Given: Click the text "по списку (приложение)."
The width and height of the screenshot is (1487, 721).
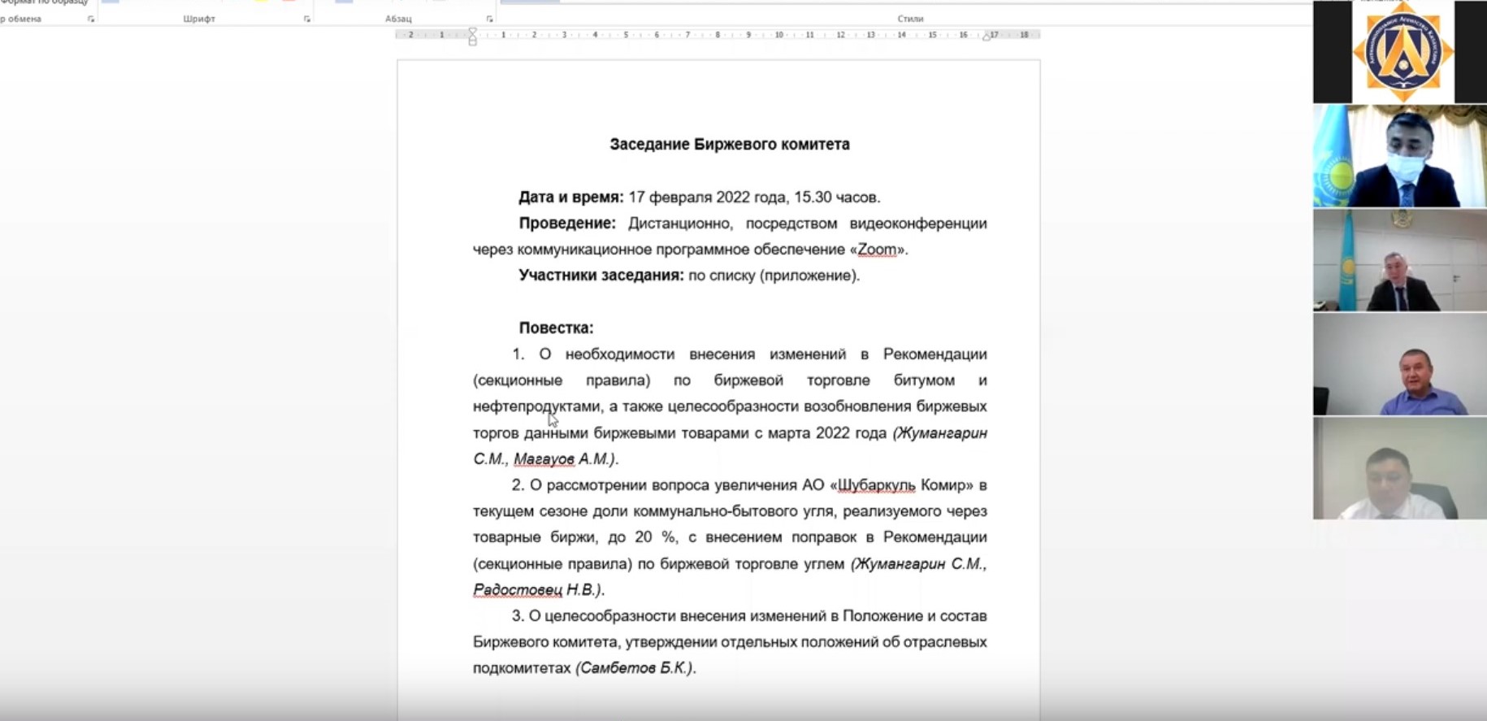Looking at the screenshot, I should pyautogui.click(x=774, y=275).
